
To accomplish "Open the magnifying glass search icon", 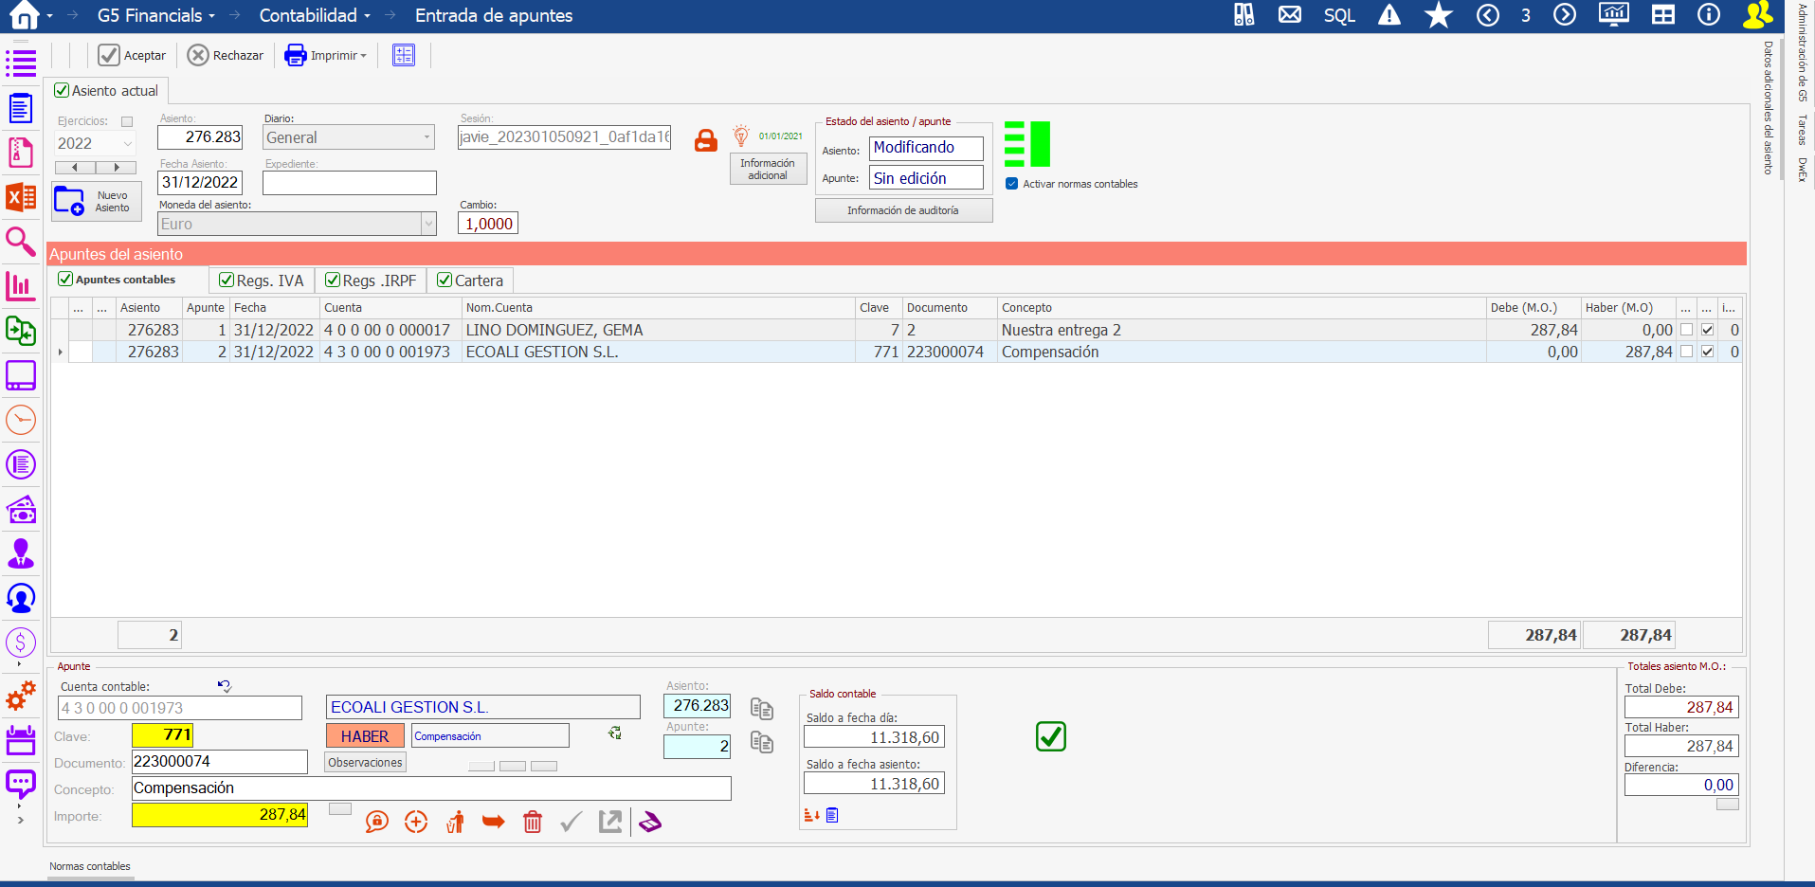I will (x=21, y=242).
